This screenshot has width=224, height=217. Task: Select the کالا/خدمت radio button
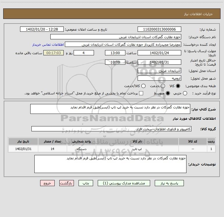click(143, 86)
